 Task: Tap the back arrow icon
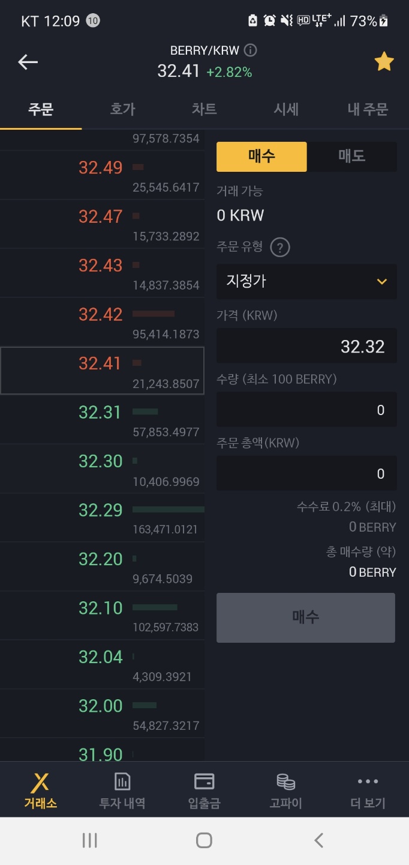pos(28,62)
